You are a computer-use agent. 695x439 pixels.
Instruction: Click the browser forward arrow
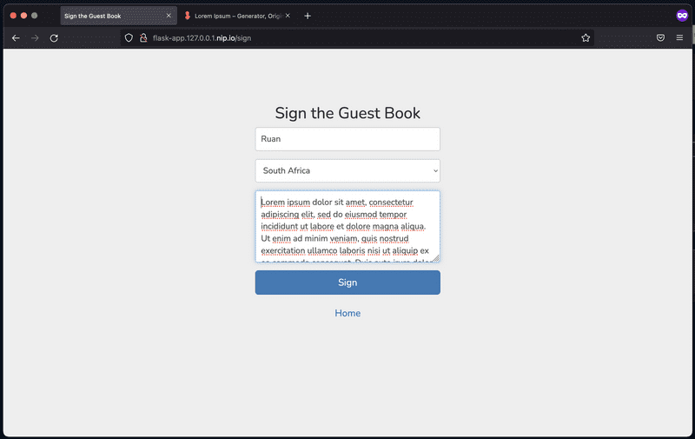(x=35, y=38)
